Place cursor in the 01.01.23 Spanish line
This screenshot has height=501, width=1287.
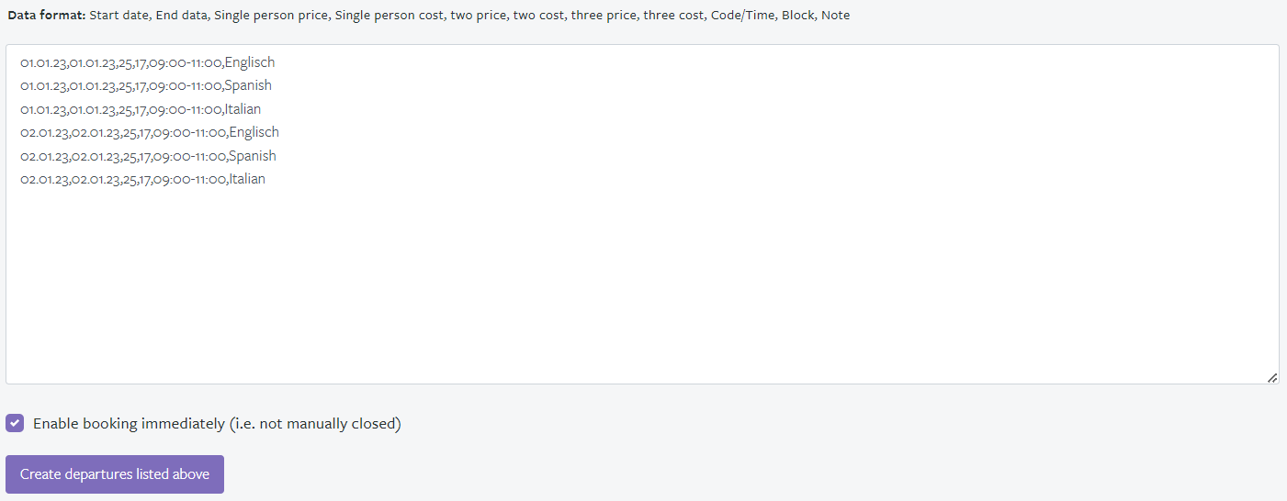(x=146, y=85)
